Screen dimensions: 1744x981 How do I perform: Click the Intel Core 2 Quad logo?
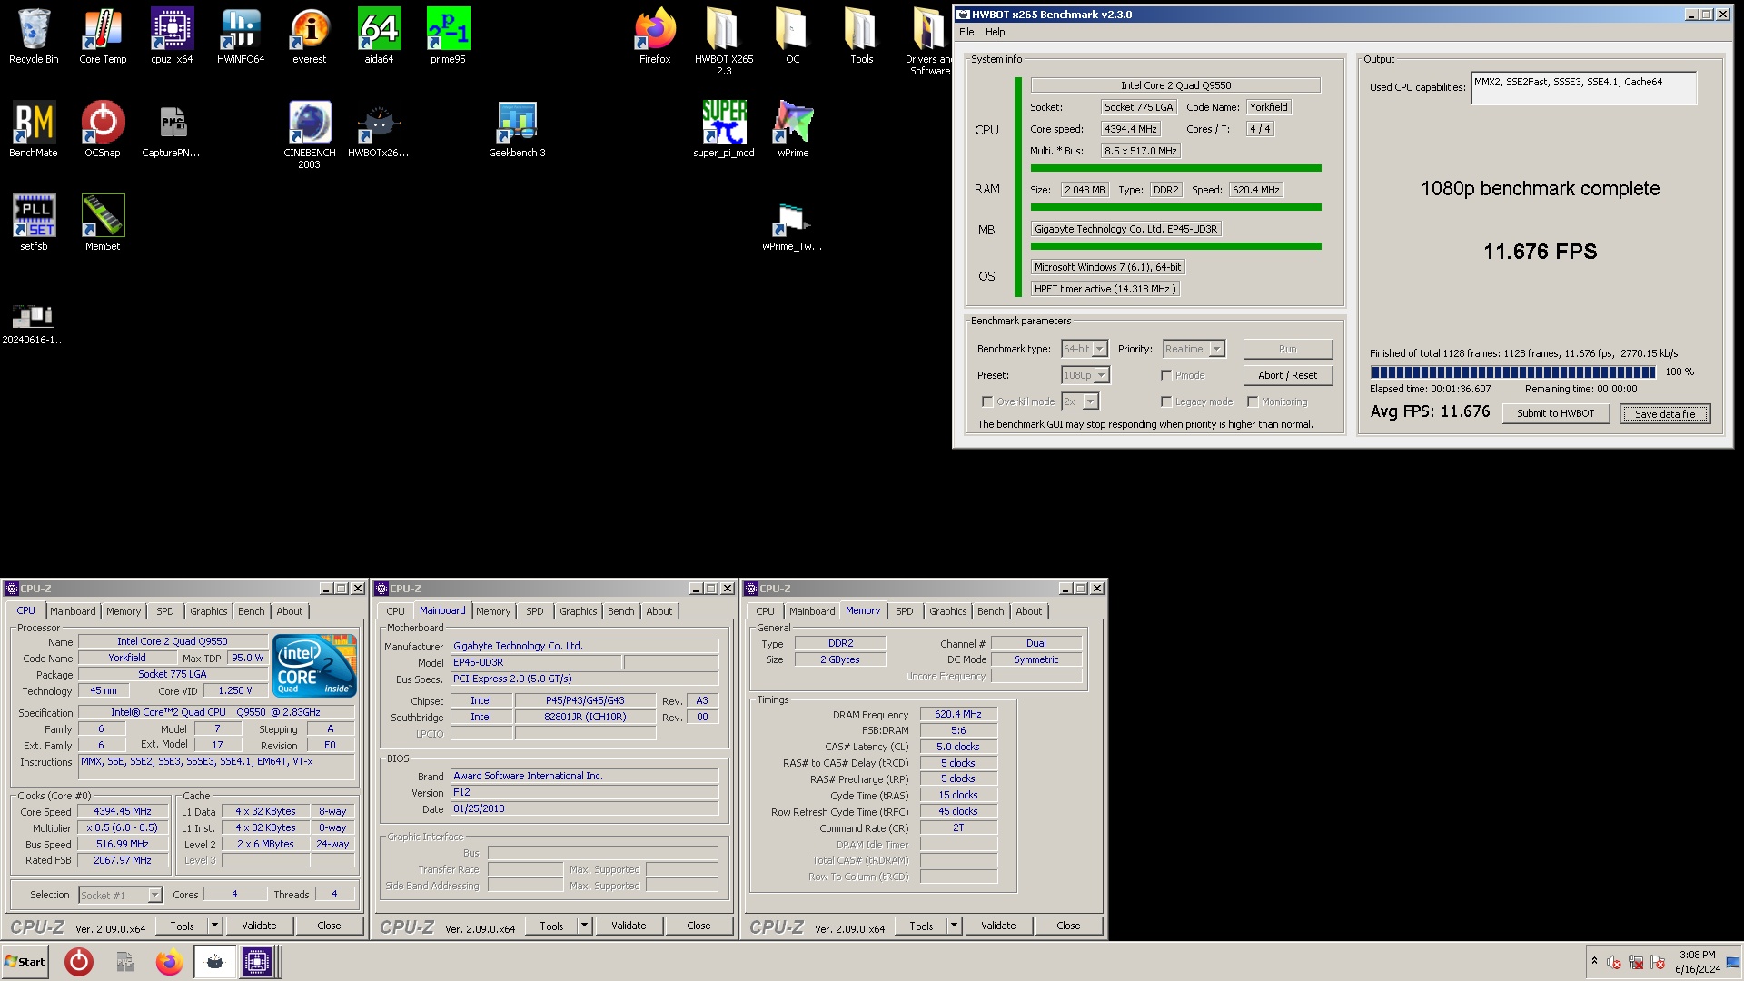pos(315,666)
